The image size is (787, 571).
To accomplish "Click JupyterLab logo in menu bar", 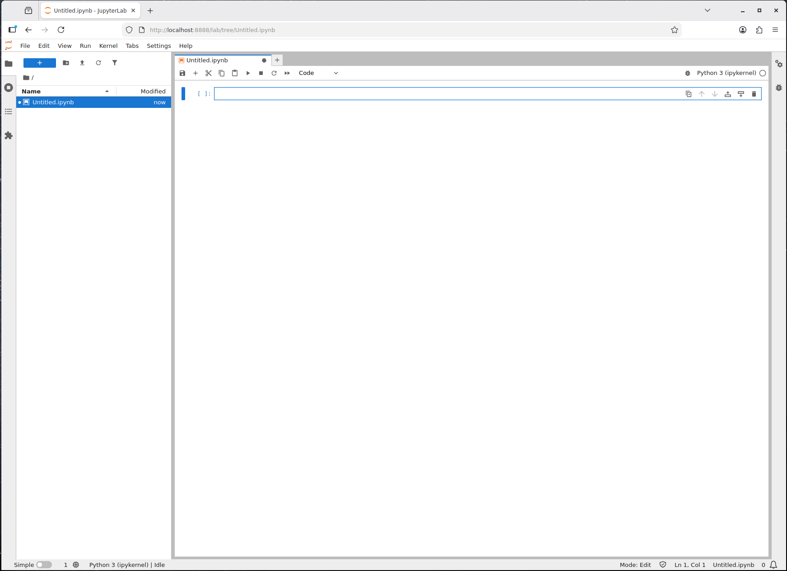I will pos(9,45).
